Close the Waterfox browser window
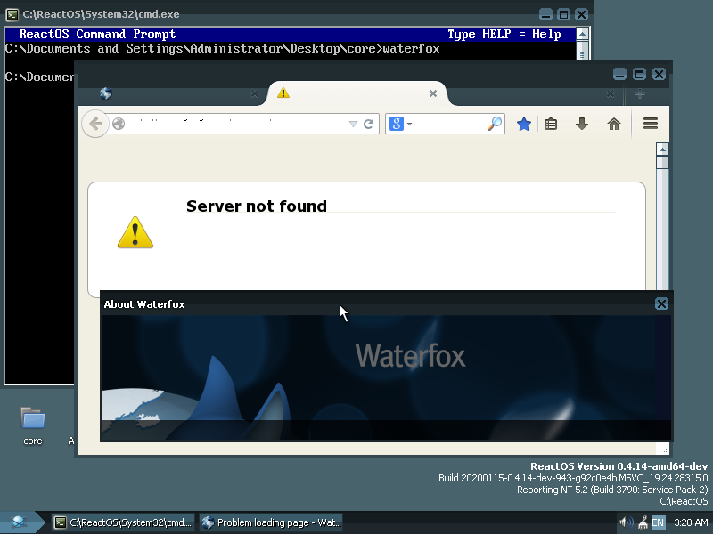This screenshot has width=713, height=534. tap(659, 74)
